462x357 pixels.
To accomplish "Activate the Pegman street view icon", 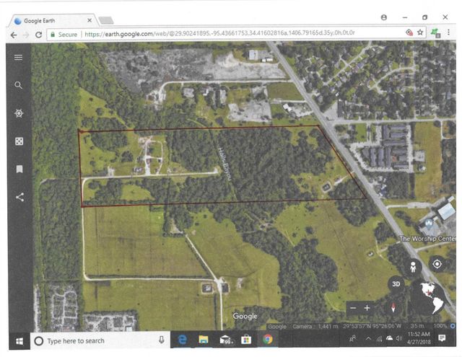I will pyautogui.click(x=413, y=268).
